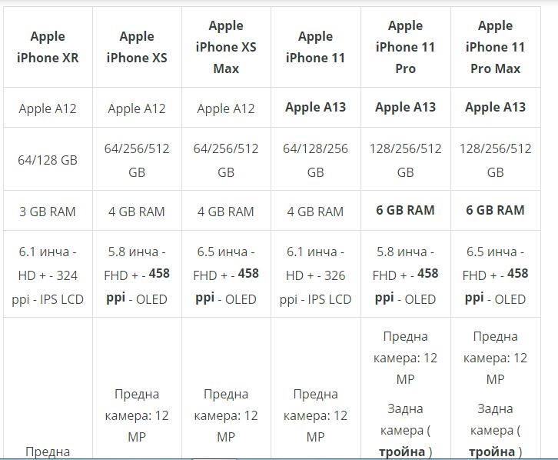Select the Apple iPhone XS header cell
Screen dimensions: 558x460
coord(137,47)
